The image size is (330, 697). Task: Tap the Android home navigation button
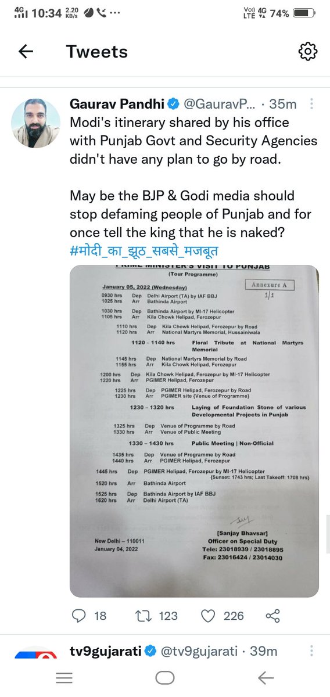click(165, 677)
